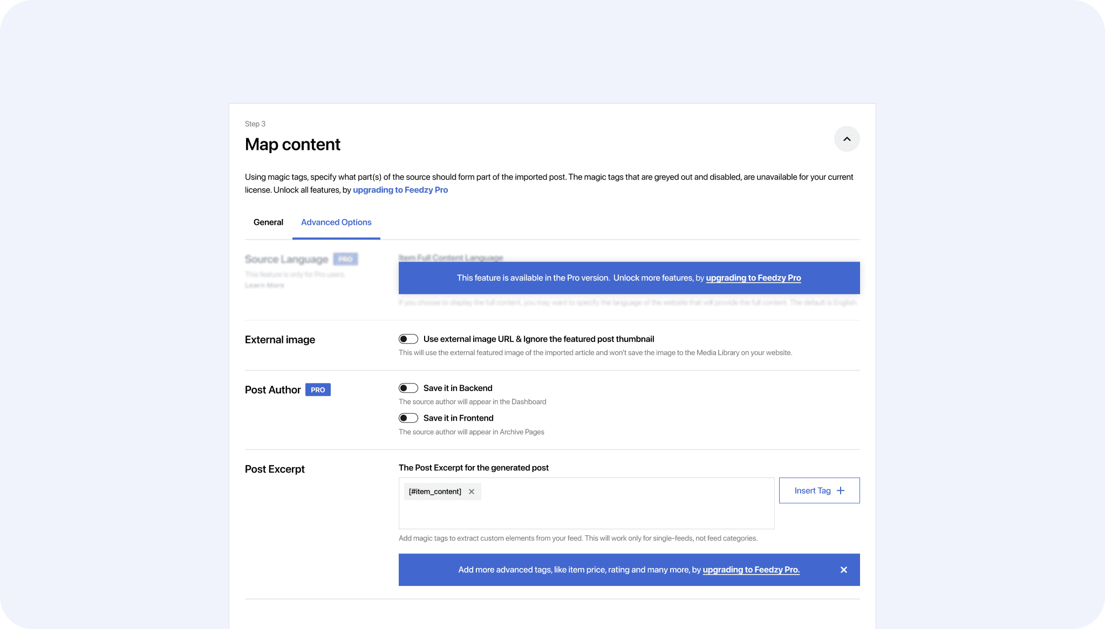Open upgrading to Feedzy Pro link in description

pyautogui.click(x=400, y=190)
